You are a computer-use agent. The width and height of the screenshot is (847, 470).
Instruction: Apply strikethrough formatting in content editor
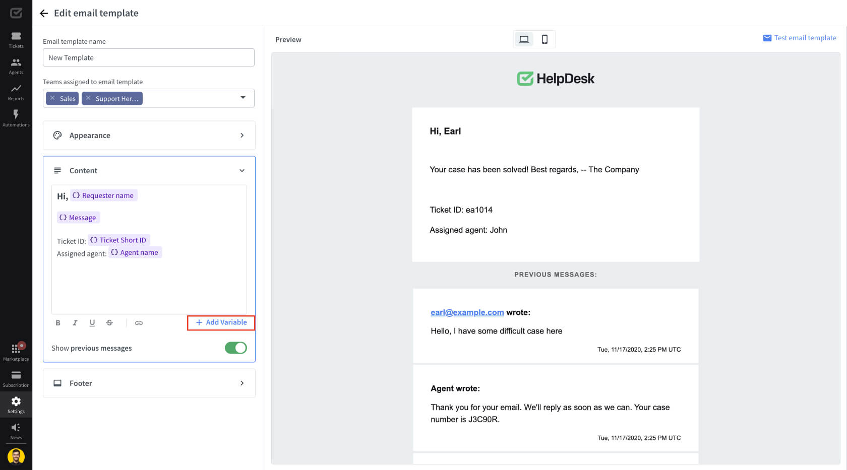[109, 323]
